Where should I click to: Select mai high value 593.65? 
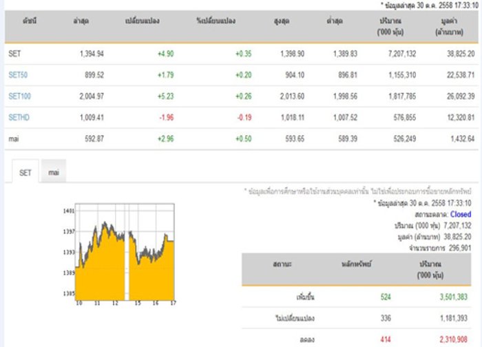click(x=295, y=138)
